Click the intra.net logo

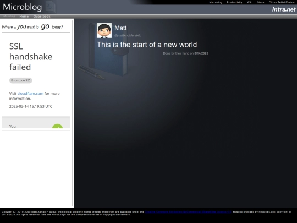click(x=284, y=9)
